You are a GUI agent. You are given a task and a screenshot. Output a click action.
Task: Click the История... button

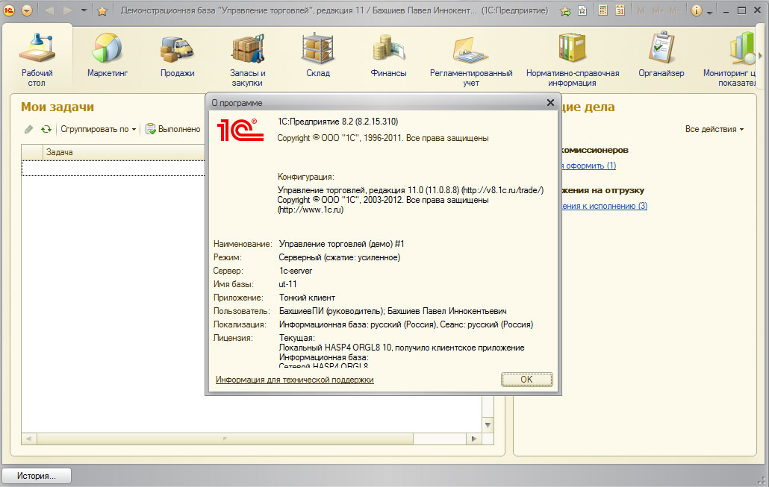[37, 476]
